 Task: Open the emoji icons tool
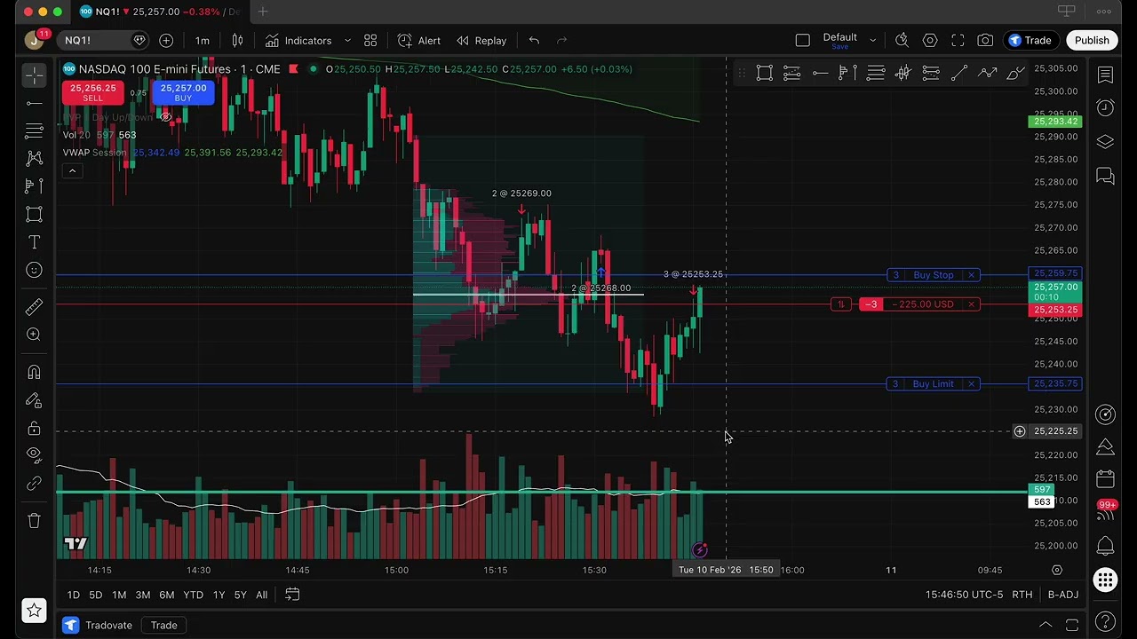point(34,270)
